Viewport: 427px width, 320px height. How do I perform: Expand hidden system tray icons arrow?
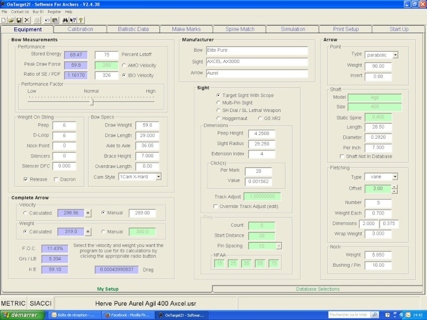[401, 315]
